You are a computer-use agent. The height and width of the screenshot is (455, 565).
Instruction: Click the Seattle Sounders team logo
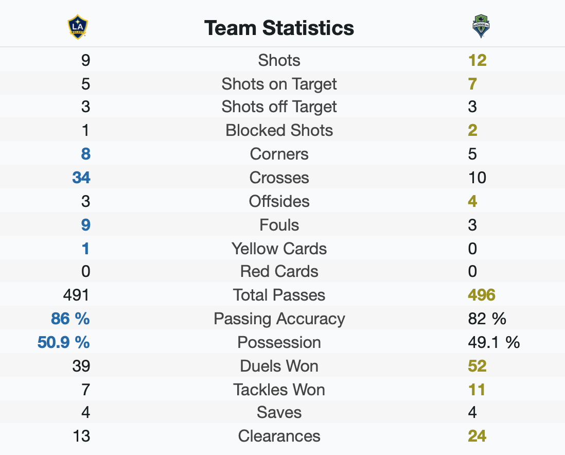[481, 26]
